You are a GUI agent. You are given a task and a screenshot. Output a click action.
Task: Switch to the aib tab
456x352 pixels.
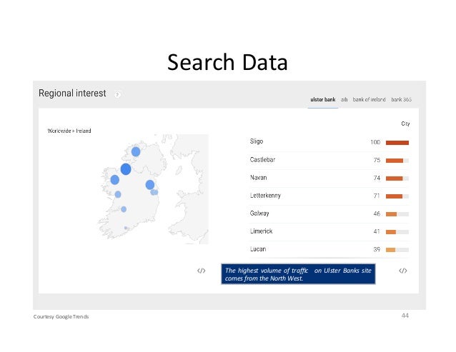pyautogui.click(x=344, y=99)
